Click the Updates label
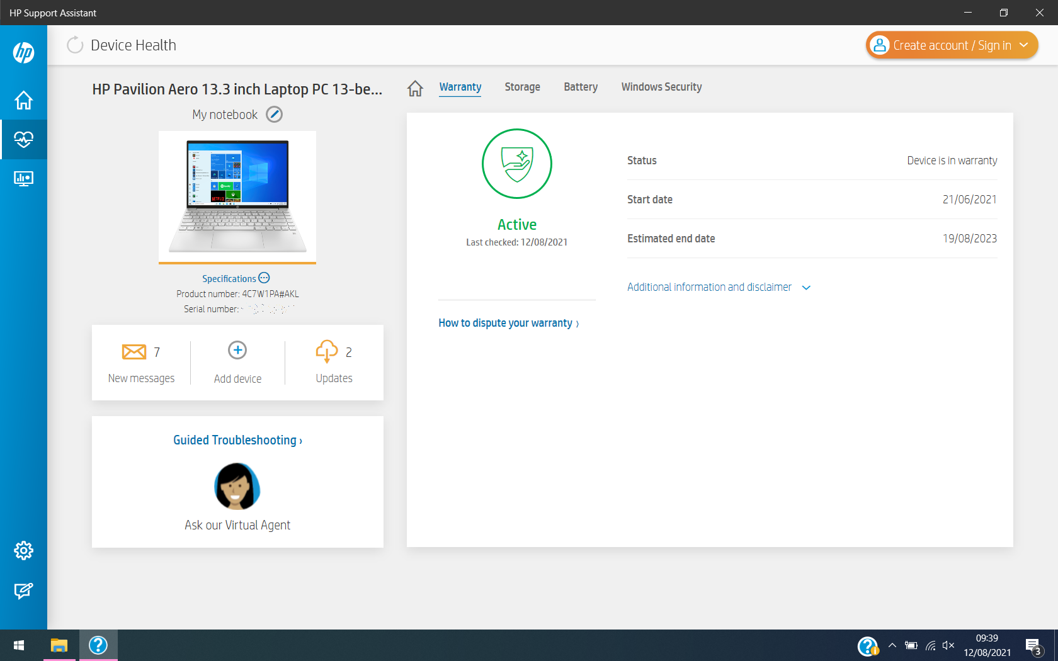This screenshot has height=661, width=1058. point(334,378)
